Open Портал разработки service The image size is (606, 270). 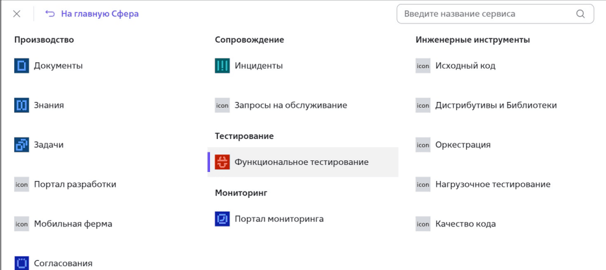point(75,184)
